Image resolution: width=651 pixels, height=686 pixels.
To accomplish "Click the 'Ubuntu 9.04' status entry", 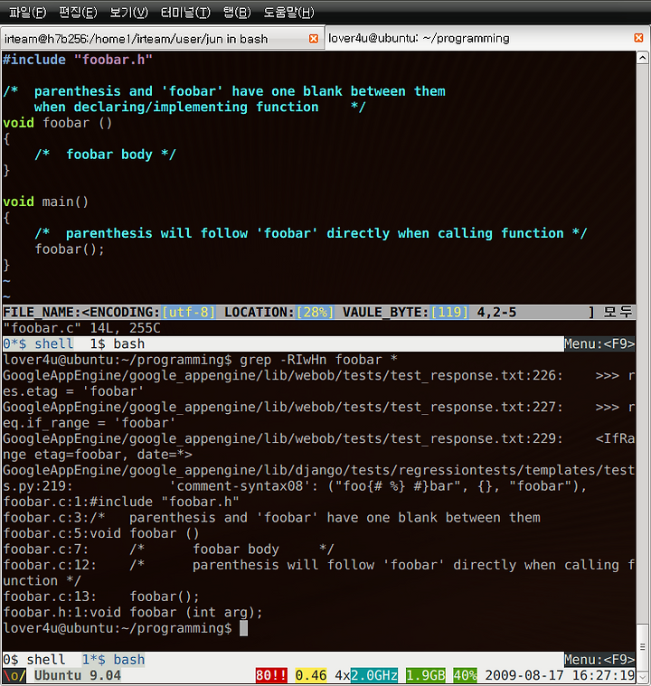I will coord(78,675).
